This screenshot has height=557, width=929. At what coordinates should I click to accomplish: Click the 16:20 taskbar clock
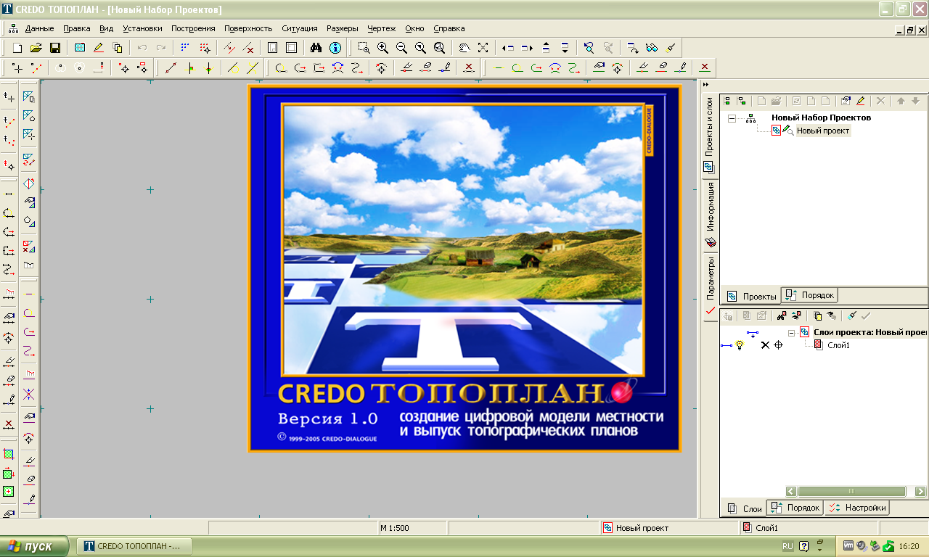(909, 546)
